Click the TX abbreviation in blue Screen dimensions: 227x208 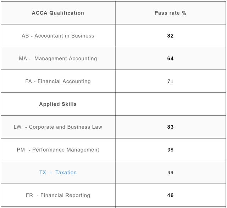(x=43, y=173)
